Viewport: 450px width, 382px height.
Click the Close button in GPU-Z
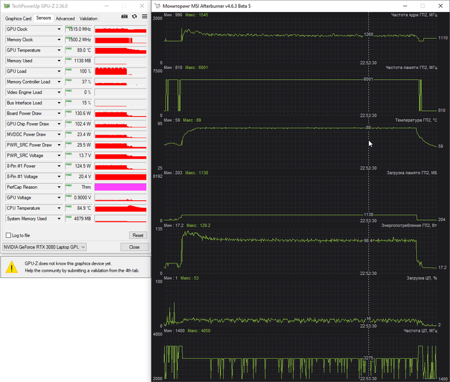tap(134, 247)
